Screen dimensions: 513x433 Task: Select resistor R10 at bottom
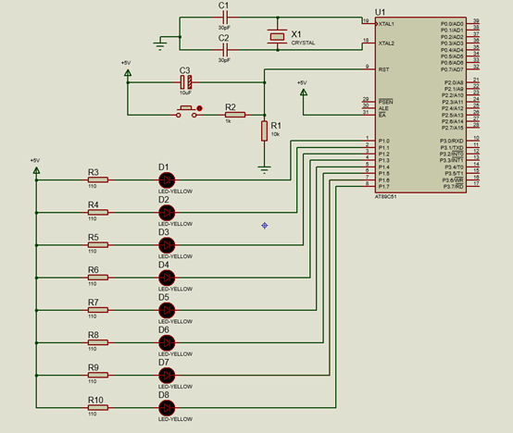coord(98,407)
